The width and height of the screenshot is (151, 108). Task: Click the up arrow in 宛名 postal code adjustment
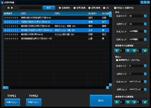tap(134, 51)
